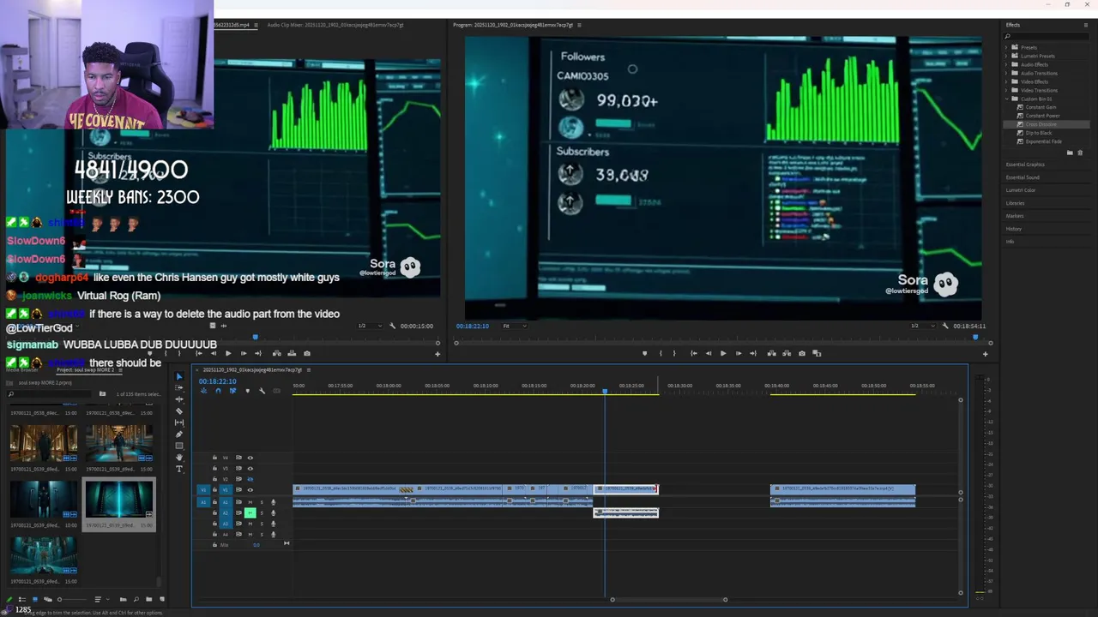Screen dimensions: 1098x617
Task: Open the Libraries panel
Action: click(1016, 203)
